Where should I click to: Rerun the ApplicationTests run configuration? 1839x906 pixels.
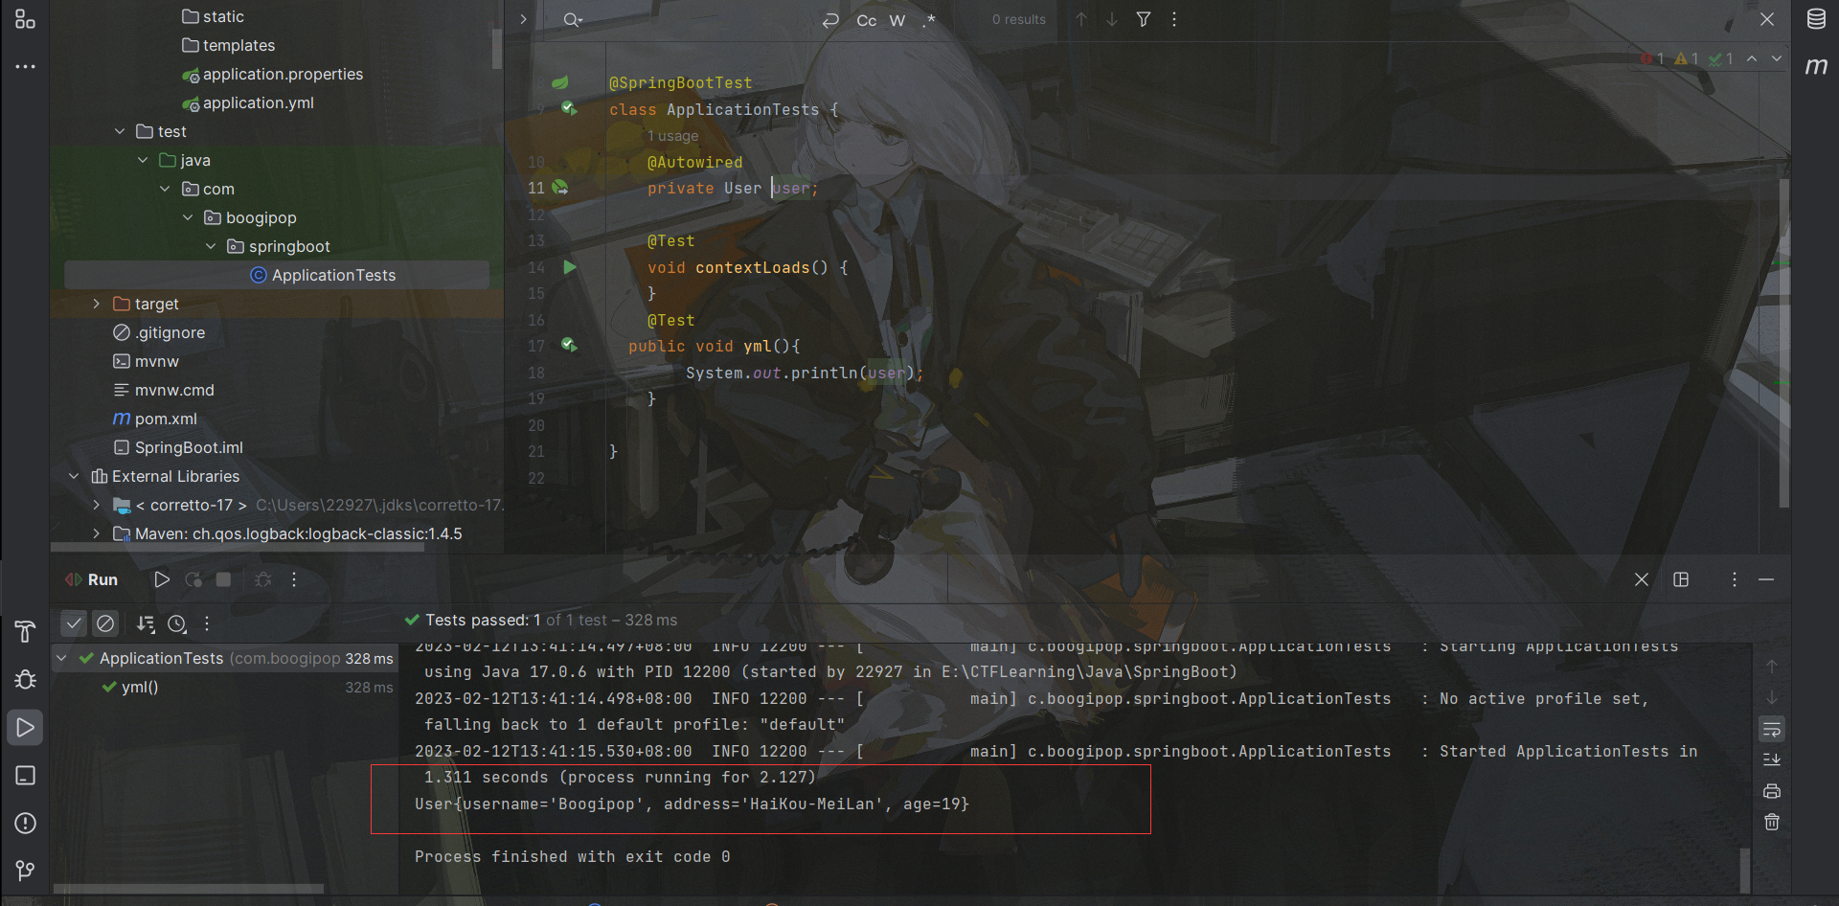point(162,579)
